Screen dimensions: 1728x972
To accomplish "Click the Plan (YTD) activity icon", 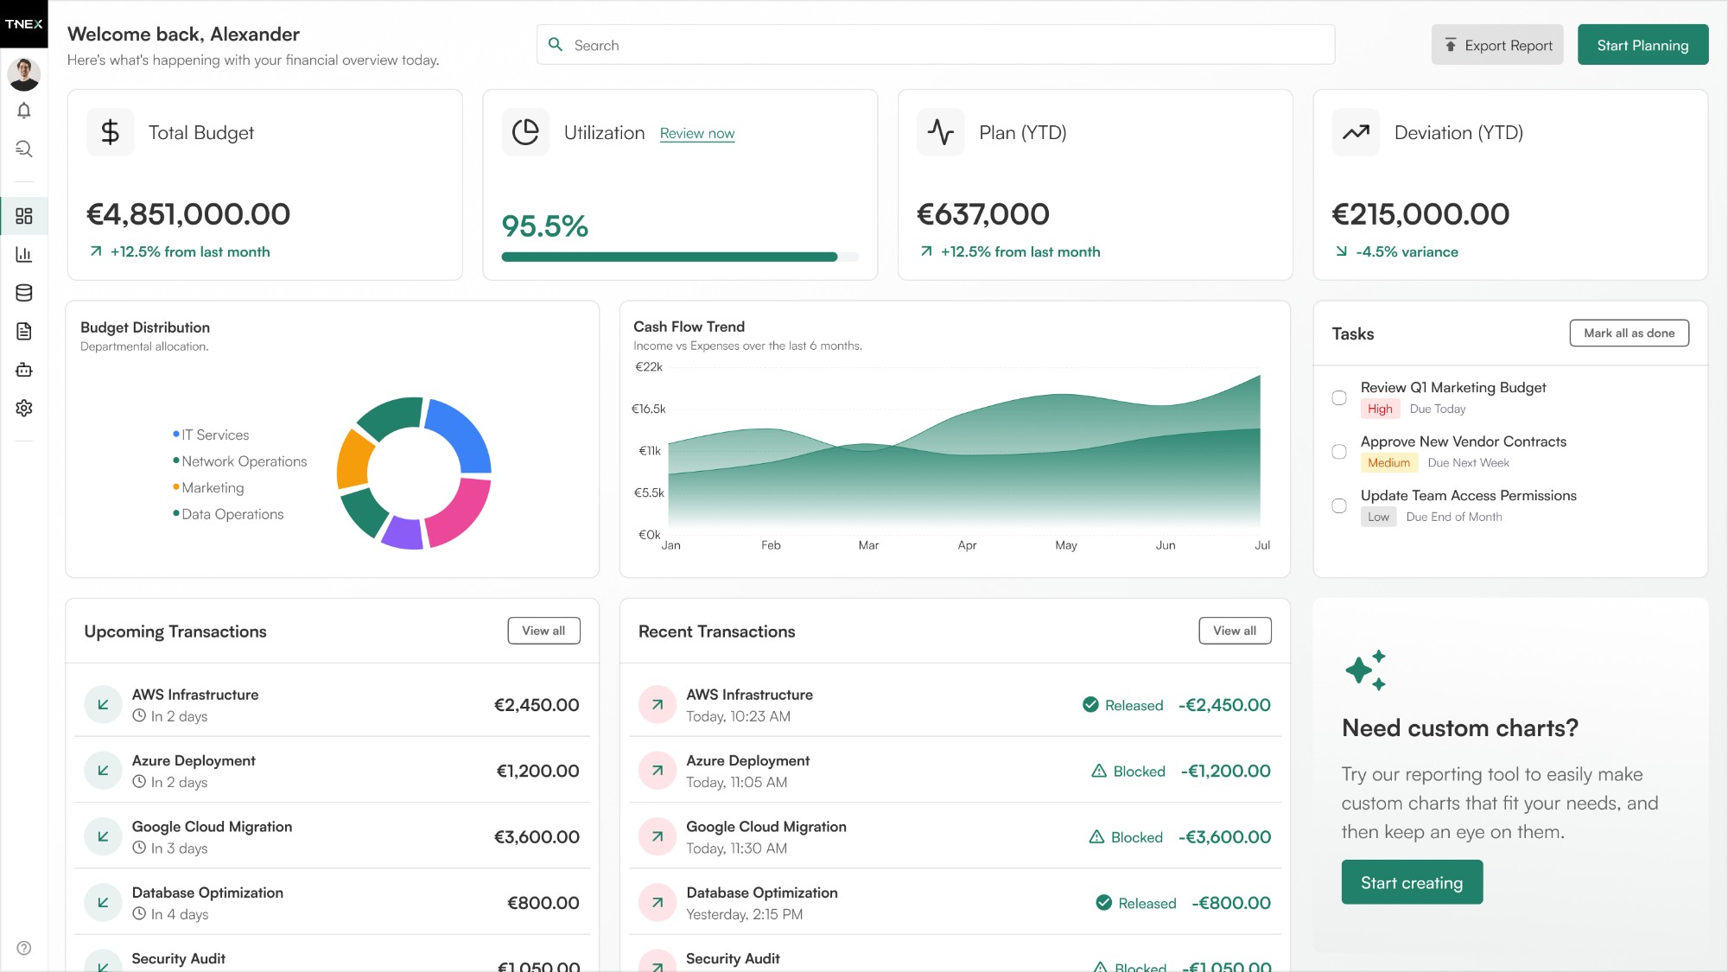I will (x=941, y=132).
